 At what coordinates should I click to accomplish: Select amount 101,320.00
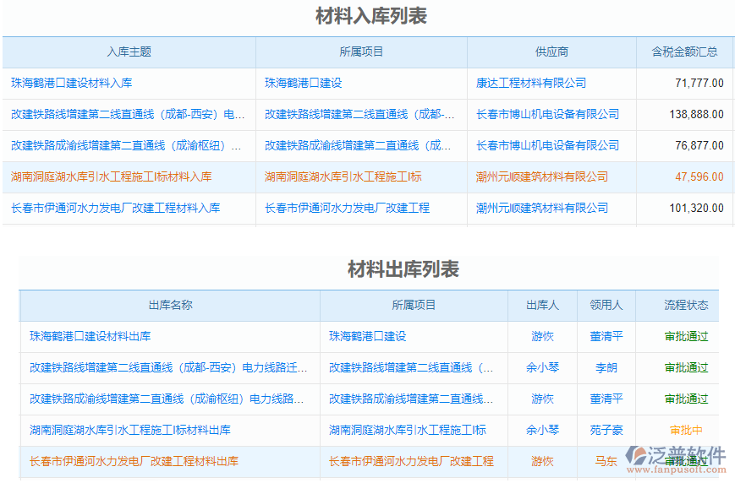(697, 209)
